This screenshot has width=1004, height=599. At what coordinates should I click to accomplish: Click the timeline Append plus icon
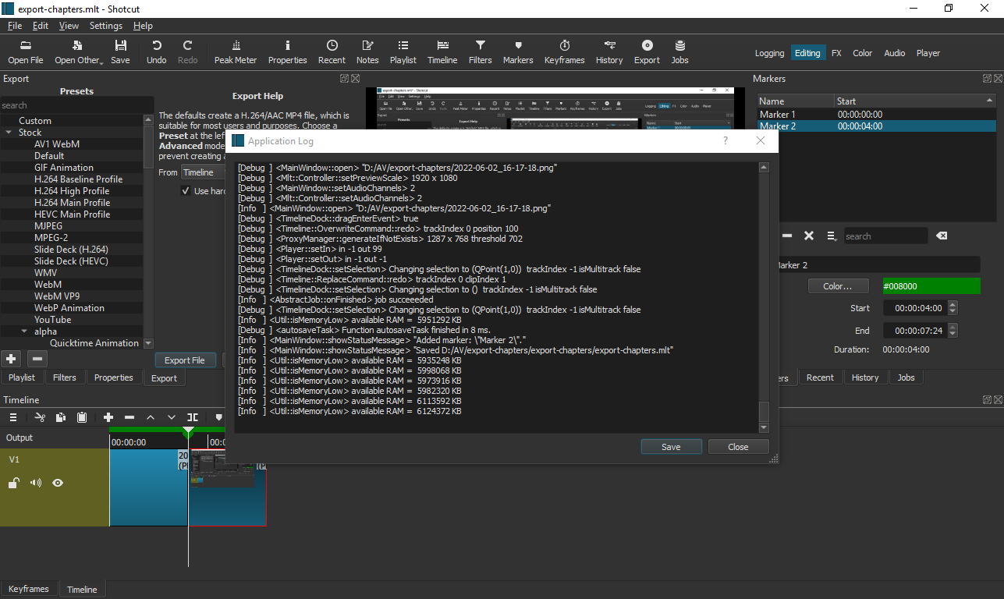coord(108,418)
